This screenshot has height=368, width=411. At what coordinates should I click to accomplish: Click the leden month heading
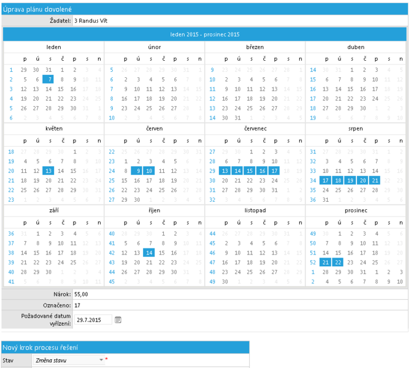tap(54, 47)
